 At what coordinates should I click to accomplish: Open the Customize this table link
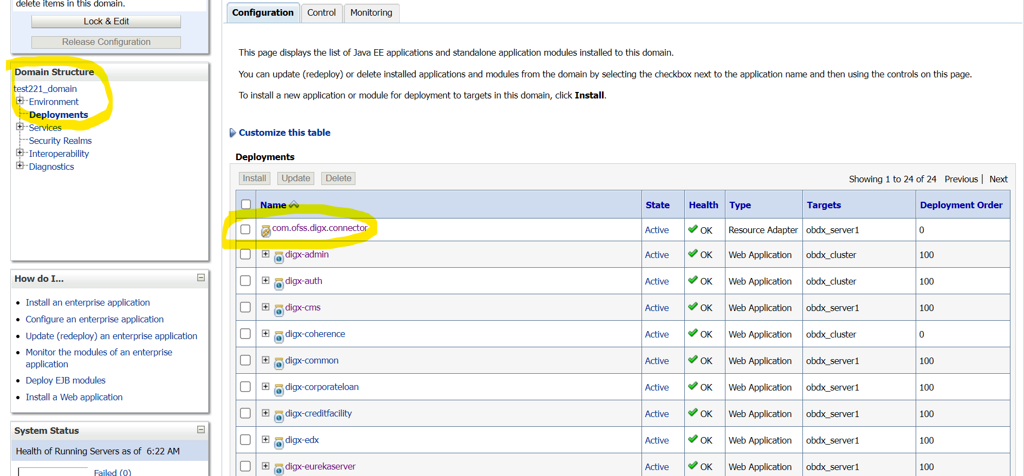coord(284,133)
